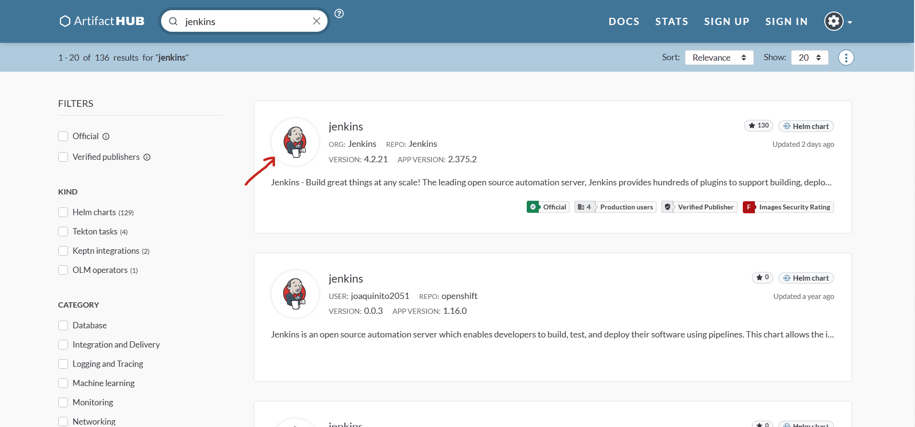Clear the jenkins search text

point(316,21)
